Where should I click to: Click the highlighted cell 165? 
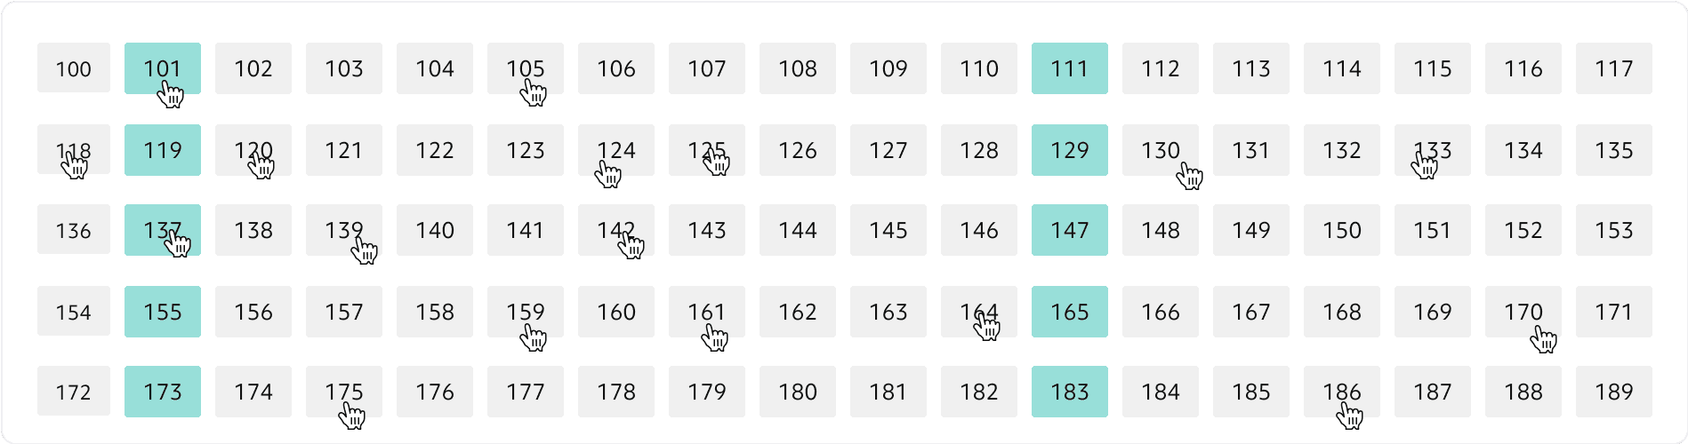pyautogui.click(x=1069, y=312)
